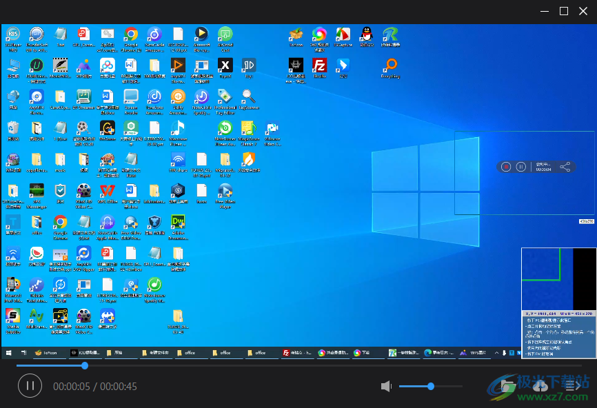This screenshot has width=597, height=408.
Task: Click the Windows Start button in taskbar
Action: (x=9, y=353)
